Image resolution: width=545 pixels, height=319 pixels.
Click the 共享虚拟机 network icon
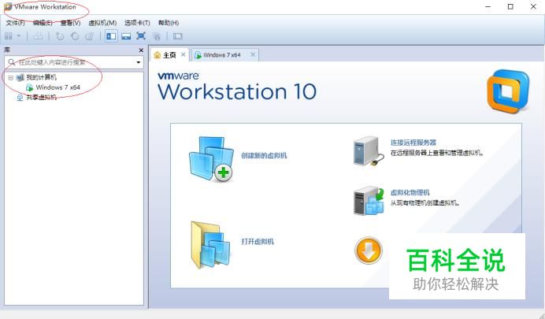coord(20,98)
